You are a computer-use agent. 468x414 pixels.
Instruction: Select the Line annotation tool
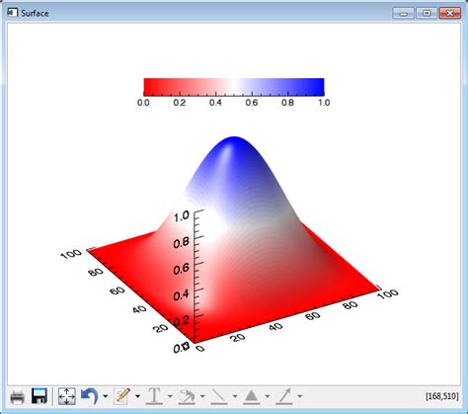coord(219,396)
